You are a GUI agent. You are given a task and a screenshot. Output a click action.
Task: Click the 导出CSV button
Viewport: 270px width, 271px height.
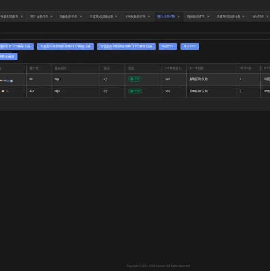click(168, 46)
